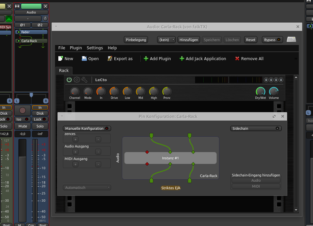Click the Reset button

click(250, 40)
